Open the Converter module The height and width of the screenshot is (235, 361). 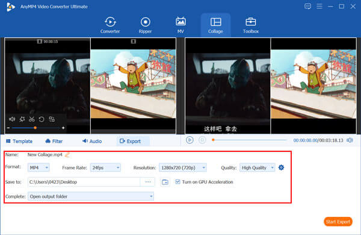coord(110,25)
